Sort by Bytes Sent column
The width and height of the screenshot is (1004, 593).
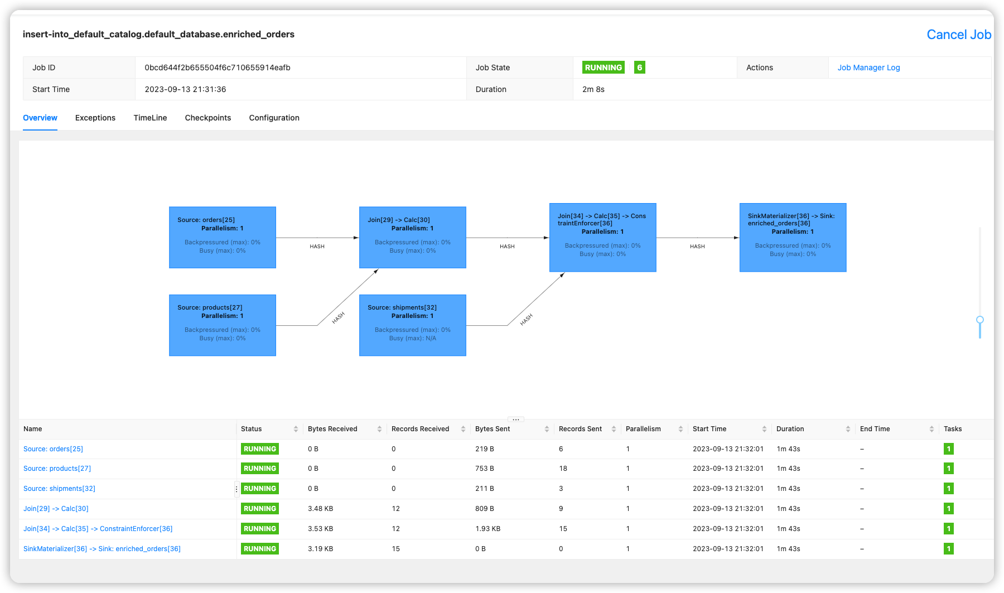(547, 429)
